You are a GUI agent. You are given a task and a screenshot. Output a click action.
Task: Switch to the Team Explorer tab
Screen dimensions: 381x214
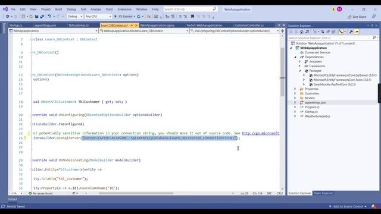pyautogui.click(x=323, y=193)
